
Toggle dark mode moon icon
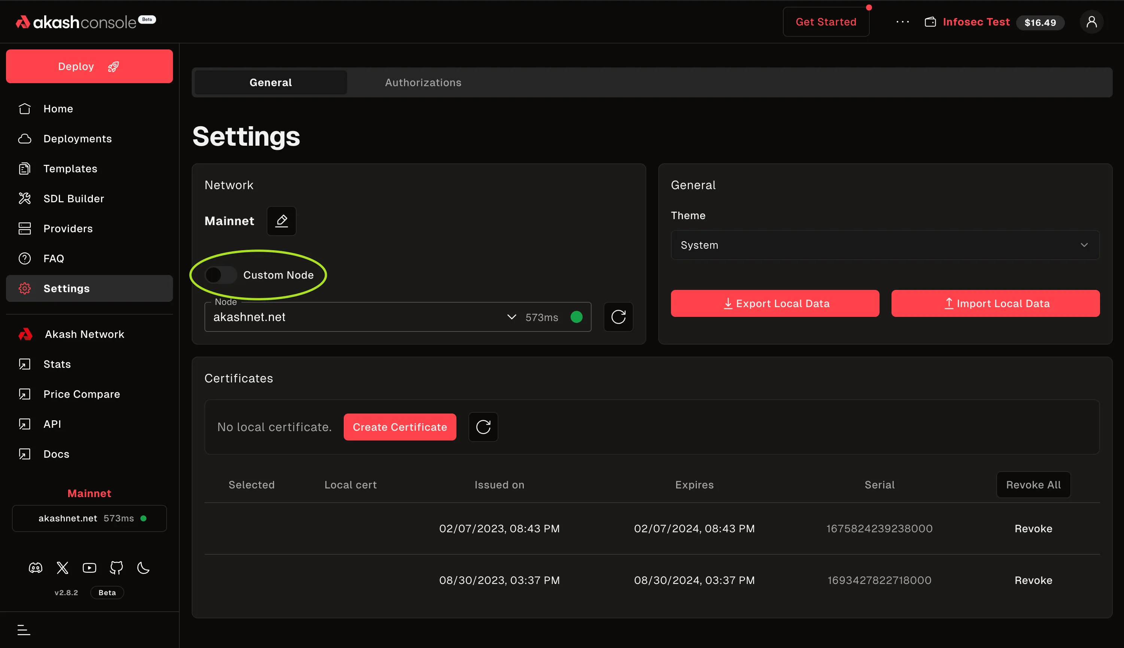(143, 568)
